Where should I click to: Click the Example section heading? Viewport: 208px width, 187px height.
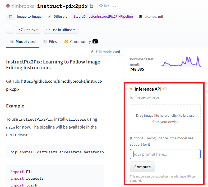(15, 106)
